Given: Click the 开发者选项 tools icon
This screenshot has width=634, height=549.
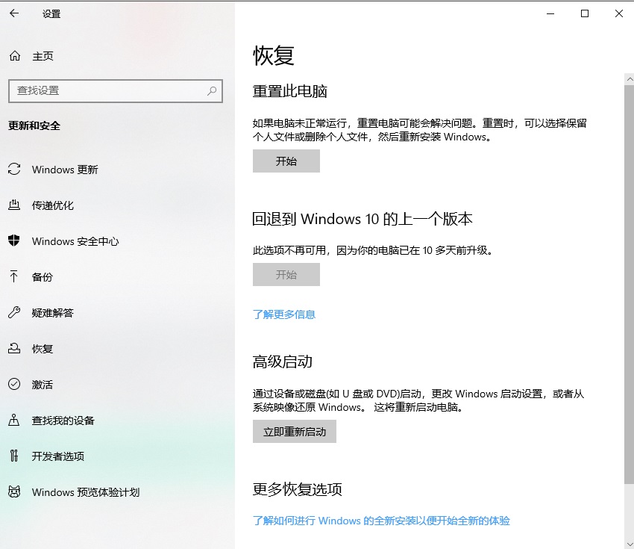Looking at the screenshot, I should click(x=14, y=456).
